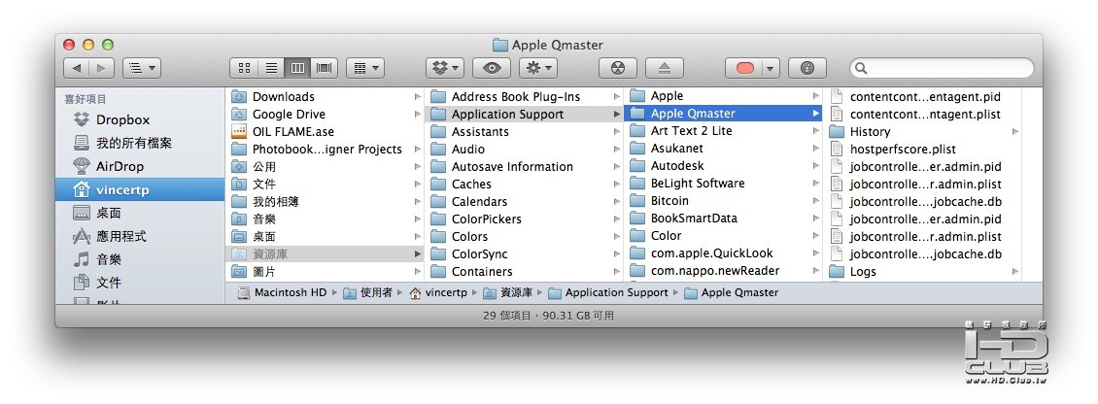
Task: Select vincertp home in the sidebar
Action: (140, 189)
